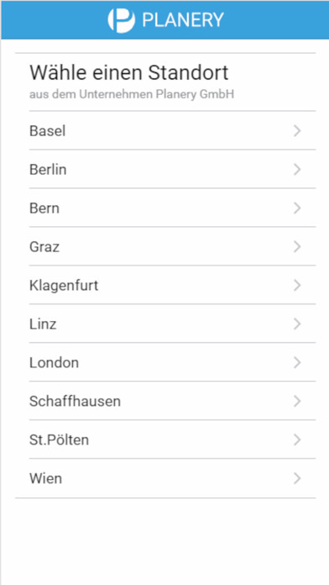Choose the London location
The width and height of the screenshot is (329, 585).
[x=173, y=362]
